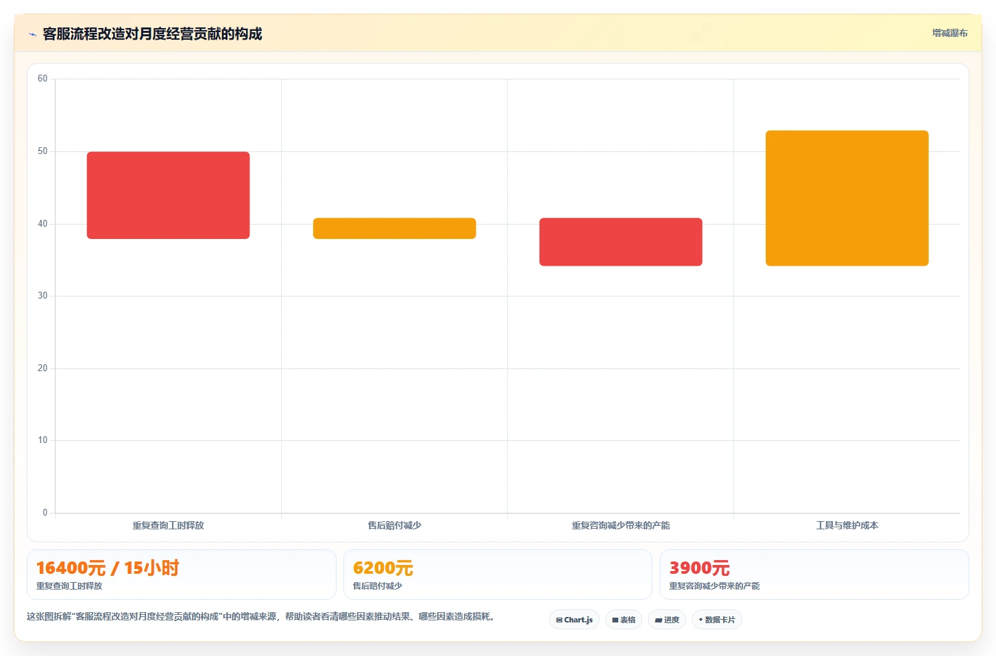
Task: Click the x-axis label 售后赔付减少
Action: pos(394,525)
